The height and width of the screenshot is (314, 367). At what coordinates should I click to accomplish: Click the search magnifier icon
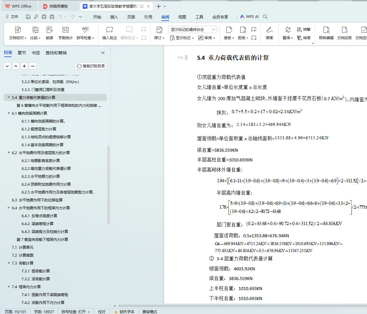tap(266, 17)
